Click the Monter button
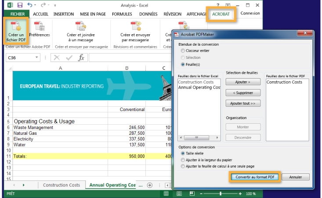The width and height of the screenshot is (322, 198). [x=243, y=127]
